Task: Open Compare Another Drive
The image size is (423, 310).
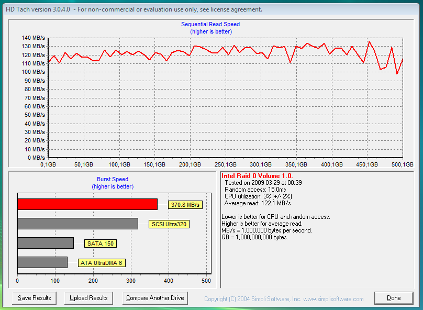Action: coord(155,298)
